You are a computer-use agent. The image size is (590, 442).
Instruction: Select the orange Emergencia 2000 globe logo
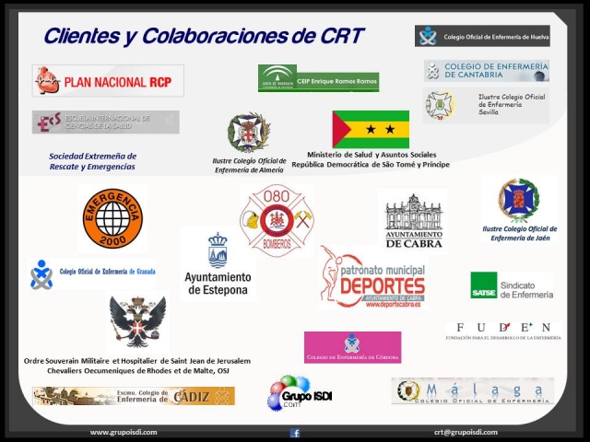(x=112, y=218)
